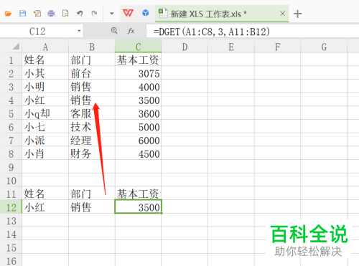Image resolution: width=359 pixels, height=266 pixels.
Task: Select cell B2 containing 前台
Action: [92, 73]
